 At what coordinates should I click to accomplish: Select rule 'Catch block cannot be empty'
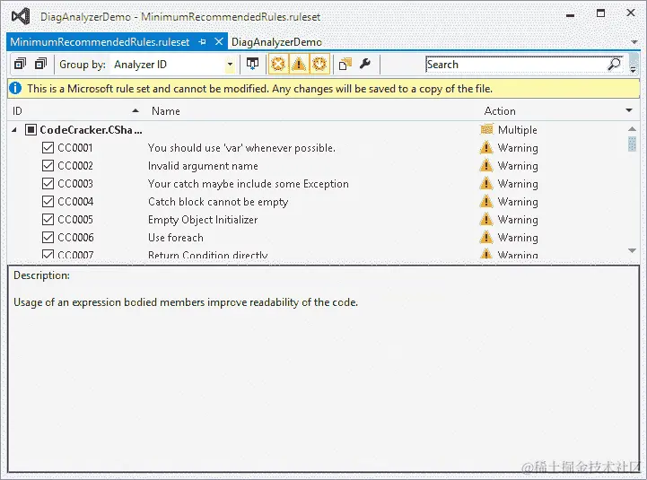tap(218, 202)
